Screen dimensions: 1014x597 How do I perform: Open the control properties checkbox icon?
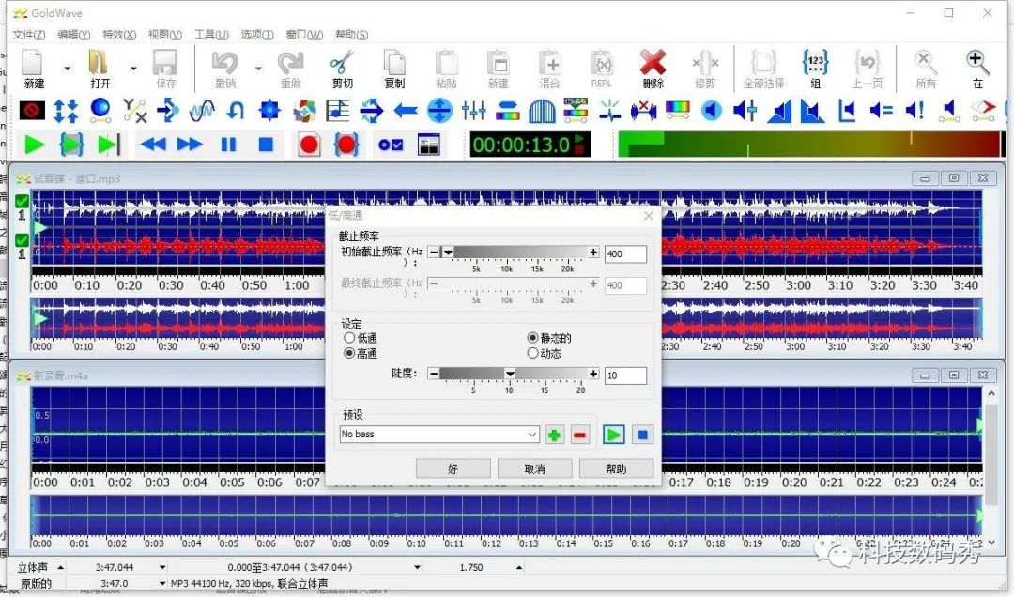coord(391,145)
